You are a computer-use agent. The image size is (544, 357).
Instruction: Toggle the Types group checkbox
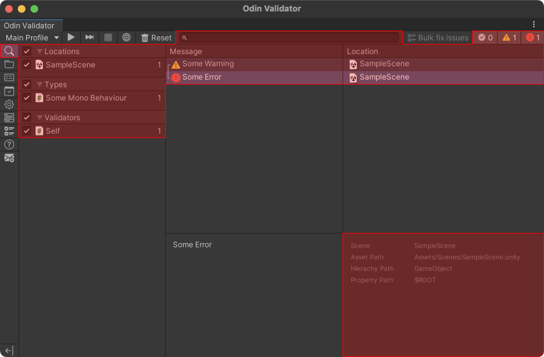tap(27, 85)
